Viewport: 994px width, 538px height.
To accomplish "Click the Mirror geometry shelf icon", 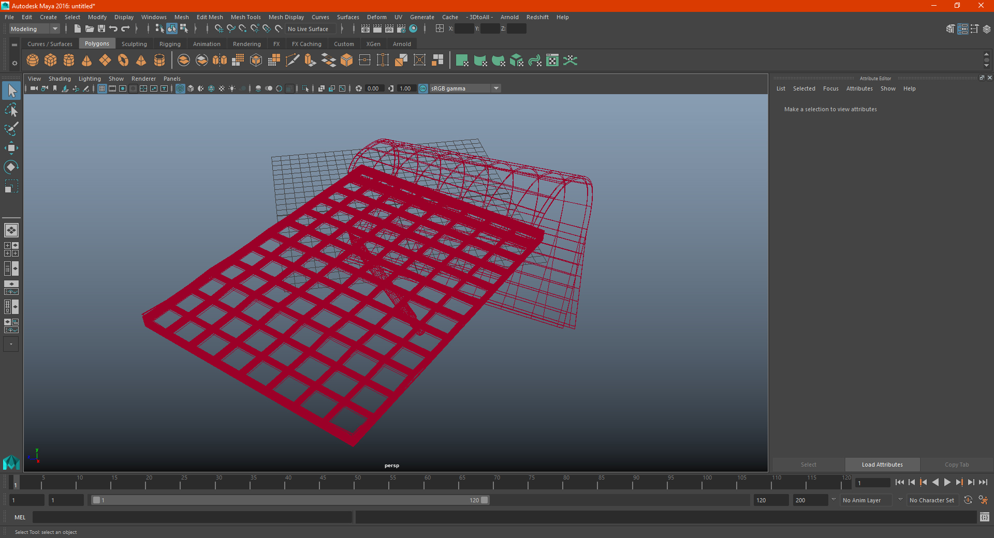I will [x=220, y=61].
